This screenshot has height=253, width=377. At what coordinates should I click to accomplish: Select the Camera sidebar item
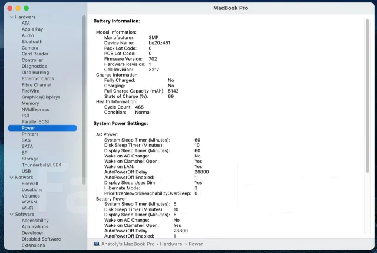tap(30, 48)
